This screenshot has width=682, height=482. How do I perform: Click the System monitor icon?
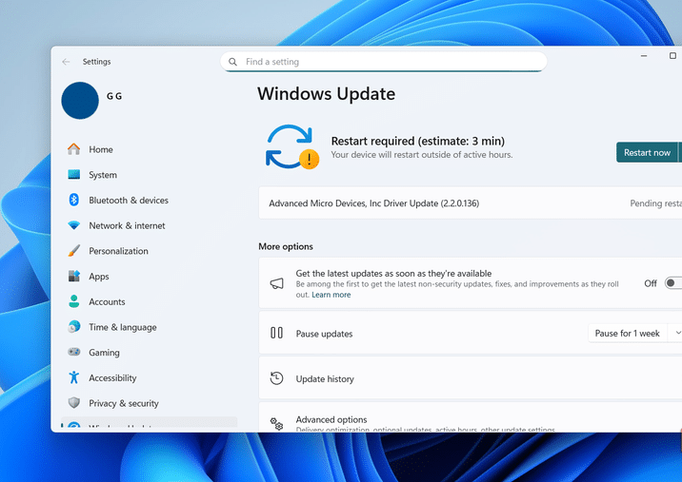click(74, 175)
